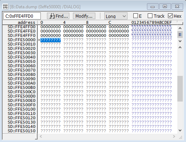Click the page-down arrow near scrollbar top
Screen dimensions: 186x142
pyautogui.click(x=180, y=41)
